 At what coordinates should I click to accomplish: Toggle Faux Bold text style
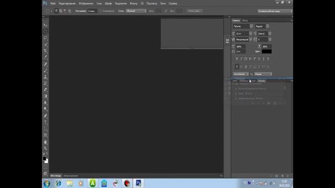coord(237,59)
